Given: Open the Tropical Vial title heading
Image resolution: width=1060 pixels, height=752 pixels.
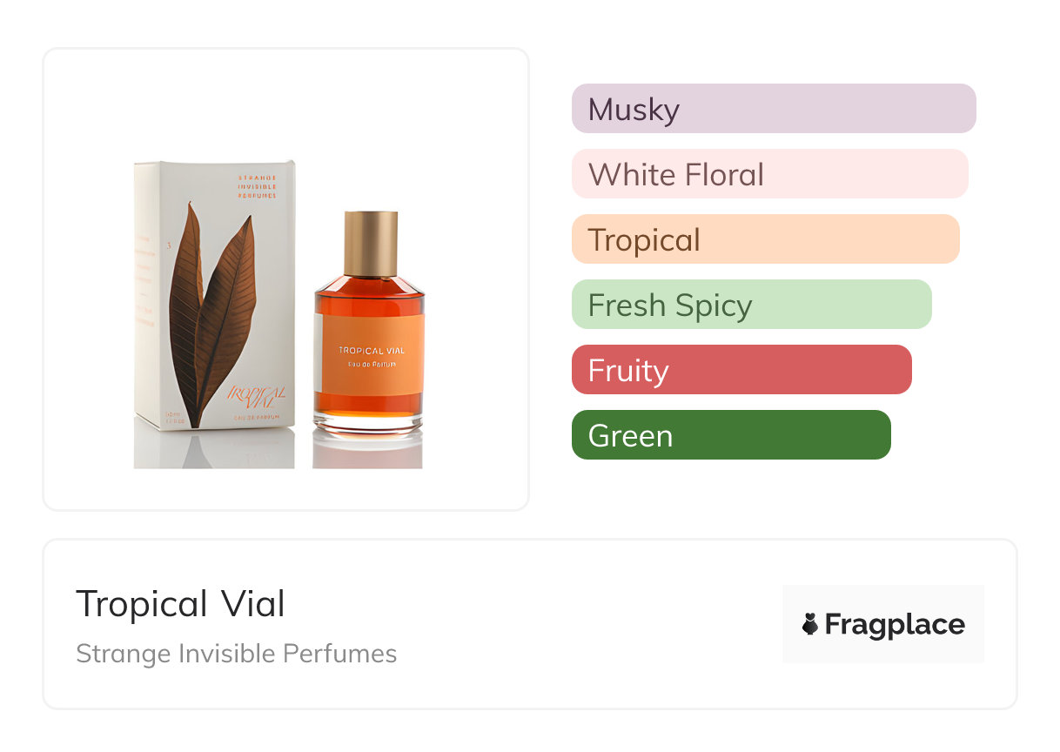Looking at the screenshot, I should (x=180, y=604).
